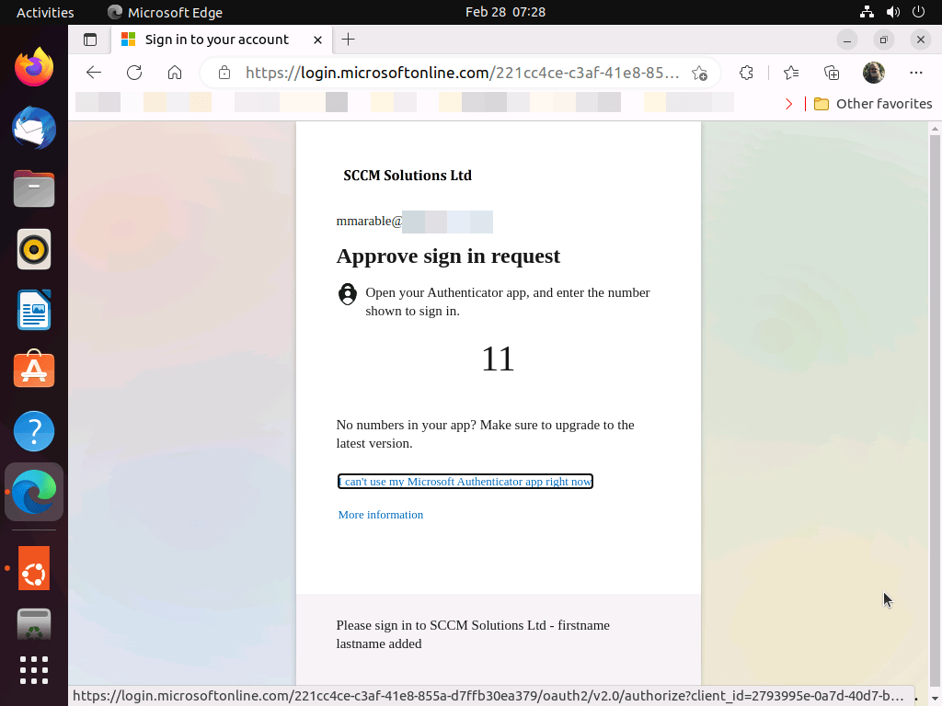Image resolution: width=942 pixels, height=706 pixels.
Task: Open Settings and more ellipsis menu
Action: pos(915,73)
